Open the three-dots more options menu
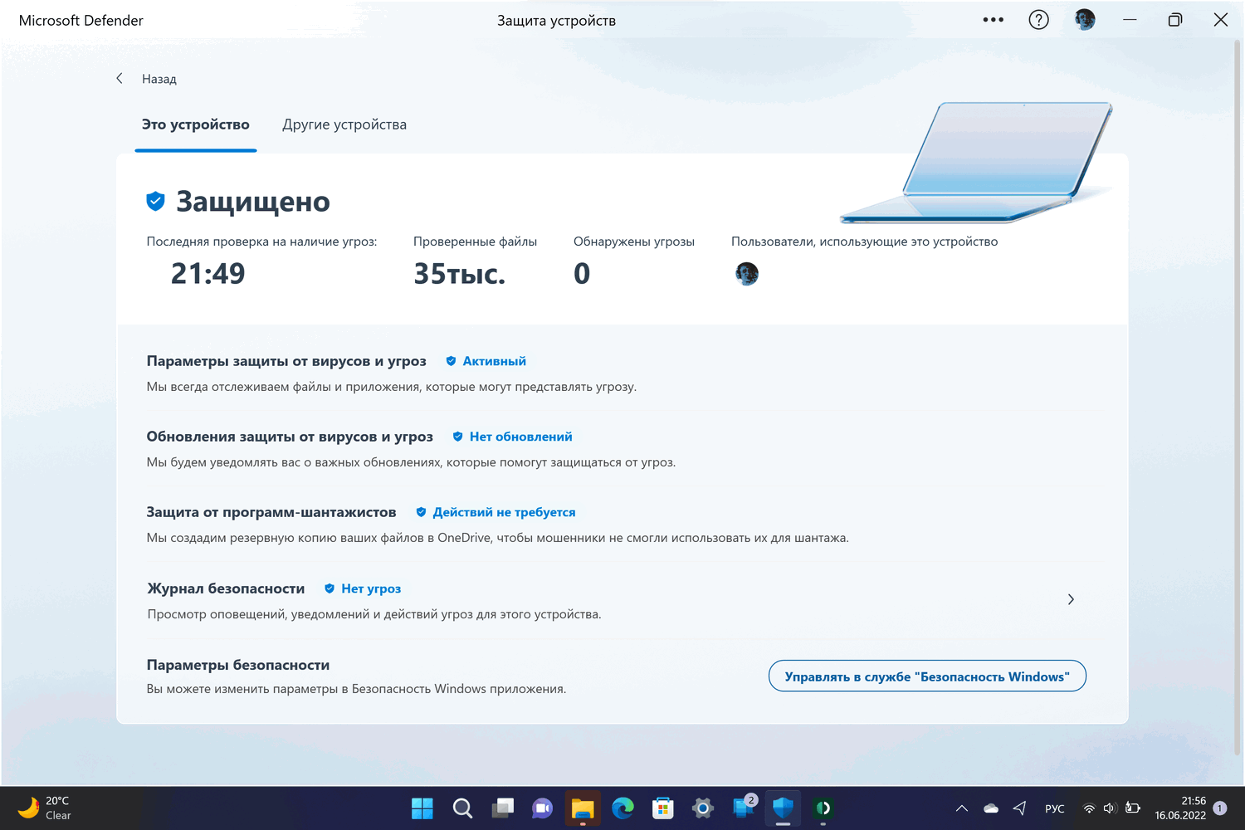 coord(993,20)
